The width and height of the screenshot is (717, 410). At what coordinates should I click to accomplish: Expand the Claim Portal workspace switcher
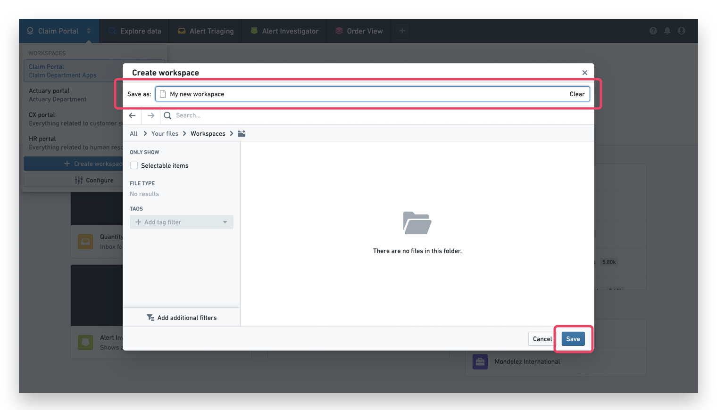click(x=59, y=31)
